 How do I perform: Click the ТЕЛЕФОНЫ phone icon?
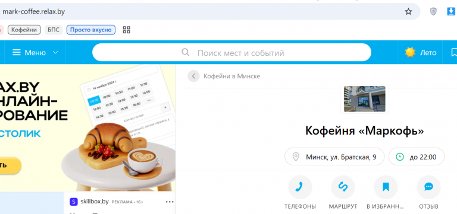tap(300, 187)
